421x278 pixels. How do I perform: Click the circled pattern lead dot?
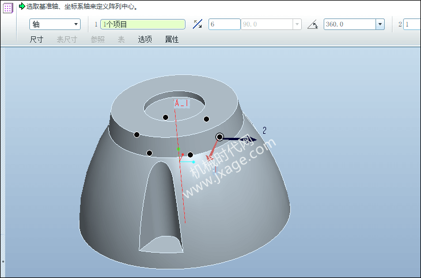(x=219, y=137)
